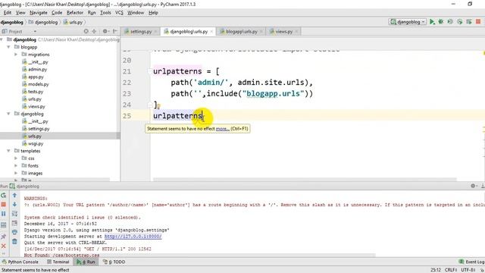Open the Event Log
This screenshot has height=273, width=485.
[x=471, y=262]
